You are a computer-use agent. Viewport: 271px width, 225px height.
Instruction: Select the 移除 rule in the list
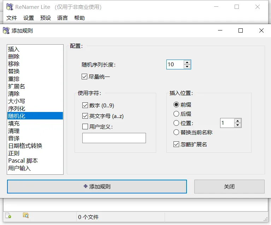[x=35, y=64]
